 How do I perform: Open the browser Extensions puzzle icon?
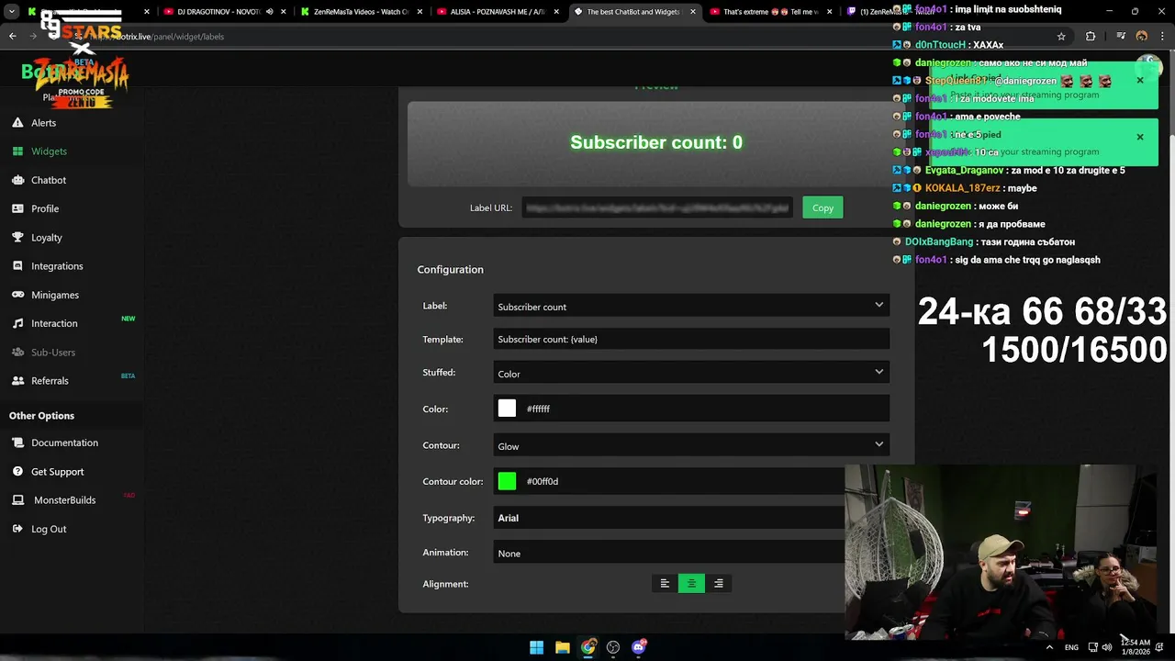coord(1091,37)
